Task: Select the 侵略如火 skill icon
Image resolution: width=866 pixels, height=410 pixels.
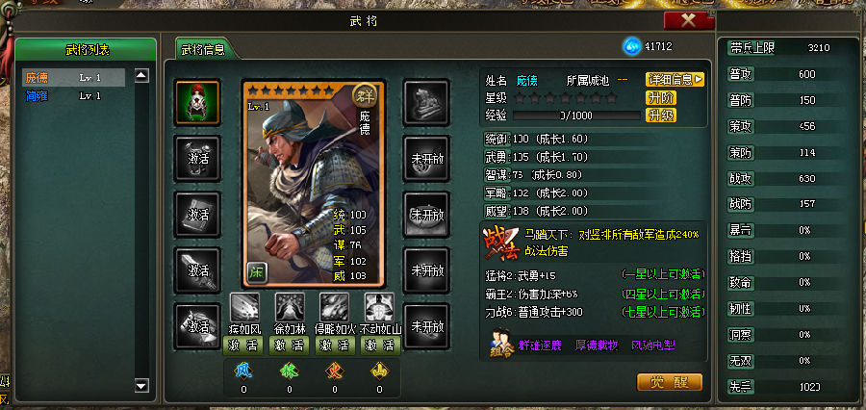Action: tap(335, 307)
